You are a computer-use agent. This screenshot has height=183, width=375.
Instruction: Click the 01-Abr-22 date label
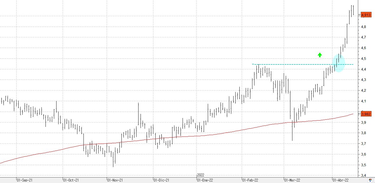341,180
